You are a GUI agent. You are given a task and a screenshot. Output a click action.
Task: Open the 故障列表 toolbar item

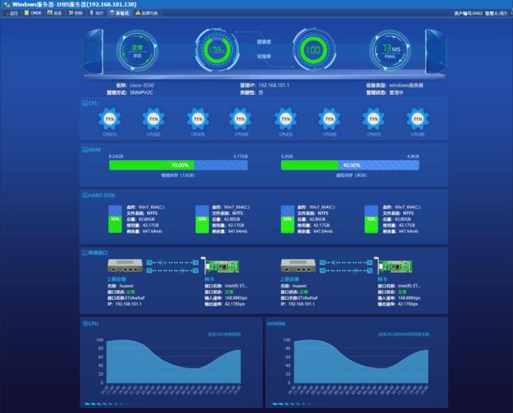[x=150, y=13]
